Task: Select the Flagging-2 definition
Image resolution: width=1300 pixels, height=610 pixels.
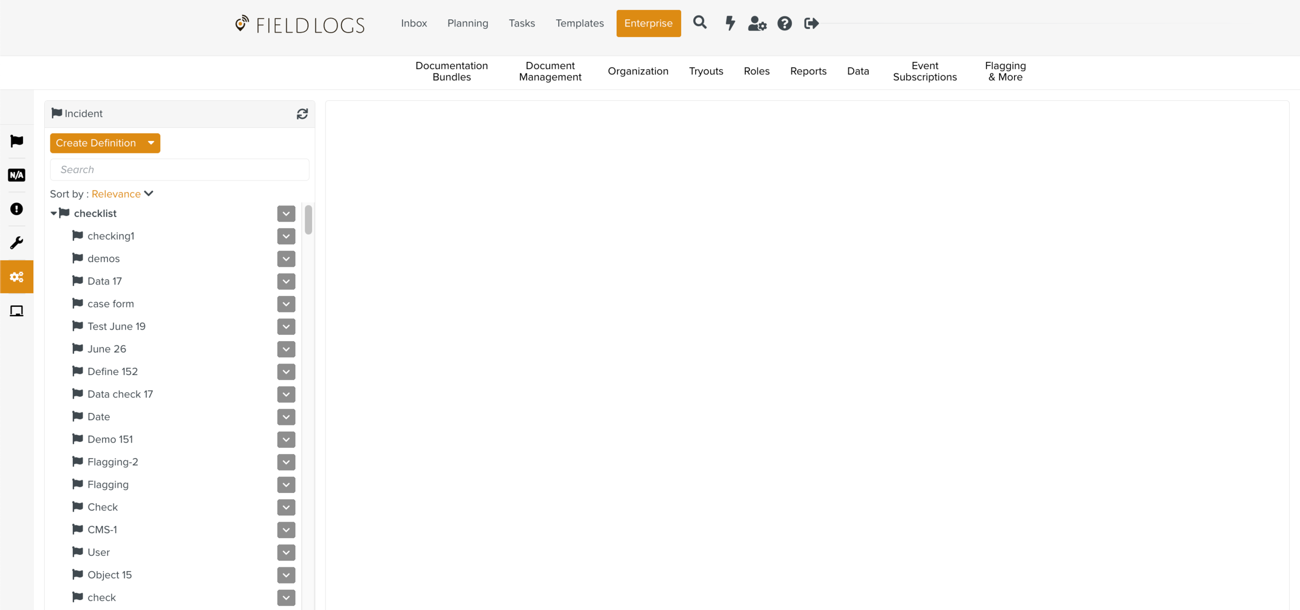Action: pyautogui.click(x=113, y=462)
